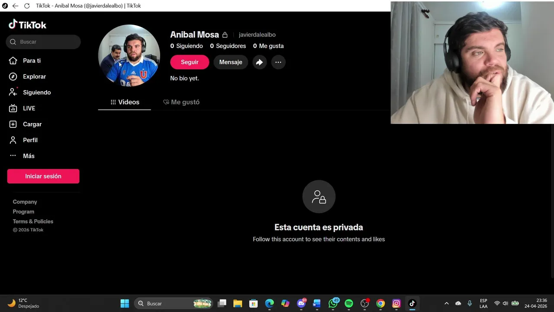The width and height of the screenshot is (554, 312).
Task: Click the volume speaker tray icon
Action: tap(505, 303)
